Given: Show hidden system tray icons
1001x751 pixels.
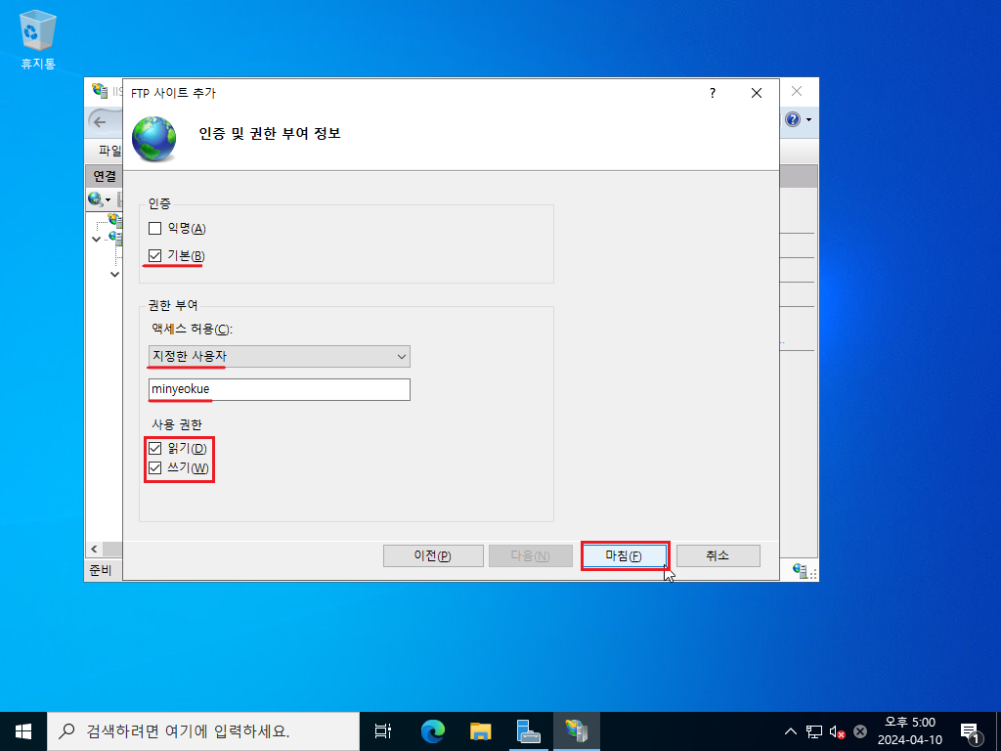Looking at the screenshot, I should (x=790, y=731).
